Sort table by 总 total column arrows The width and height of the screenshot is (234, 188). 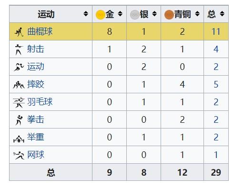tap(222, 14)
